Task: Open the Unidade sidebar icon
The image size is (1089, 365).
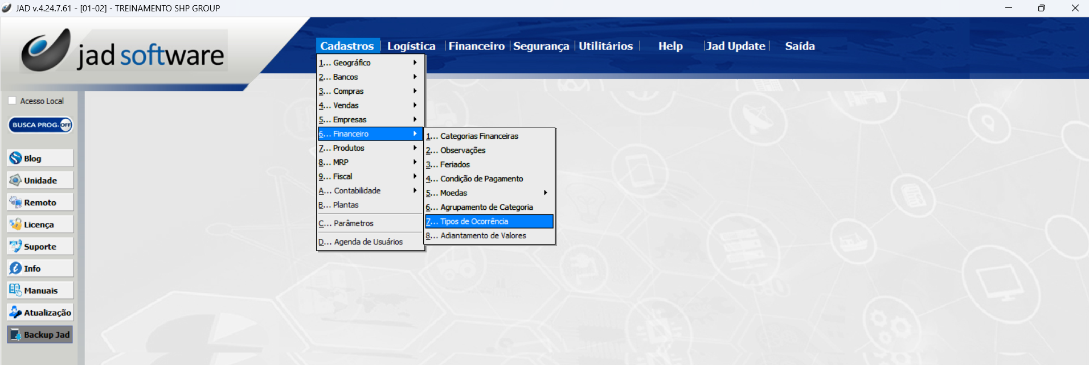Action: pyautogui.click(x=16, y=180)
